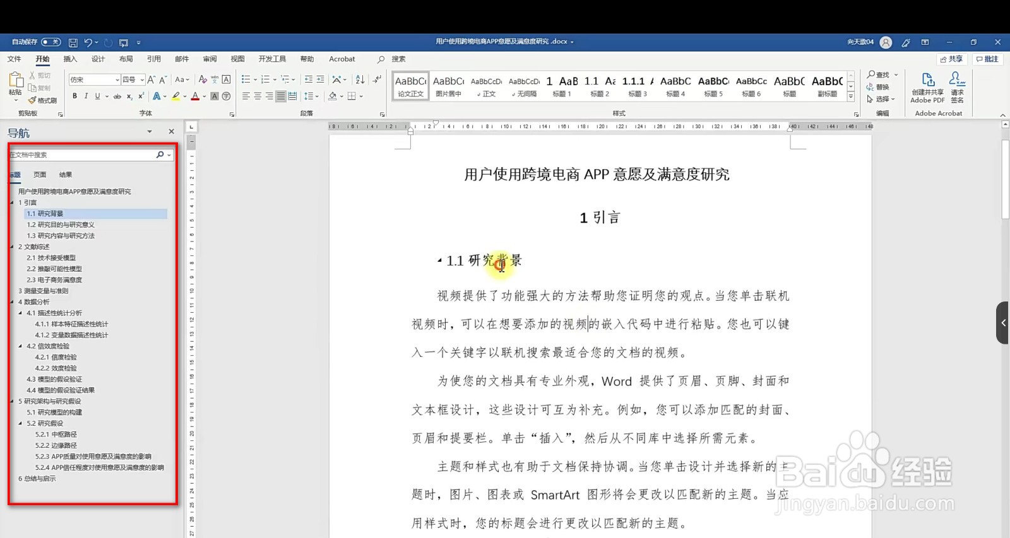The height and width of the screenshot is (538, 1010).
Task: Apply the 论文正文 style
Action: click(x=410, y=86)
